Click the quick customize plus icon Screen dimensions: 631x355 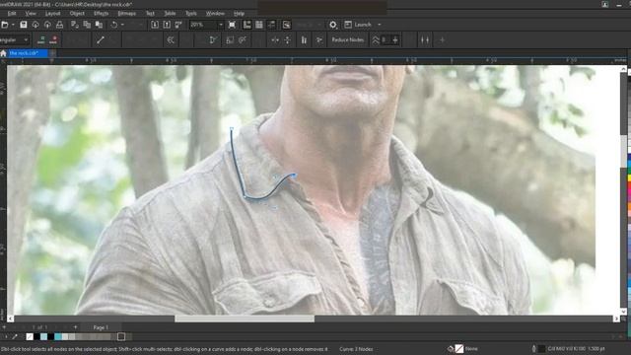click(442, 39)
